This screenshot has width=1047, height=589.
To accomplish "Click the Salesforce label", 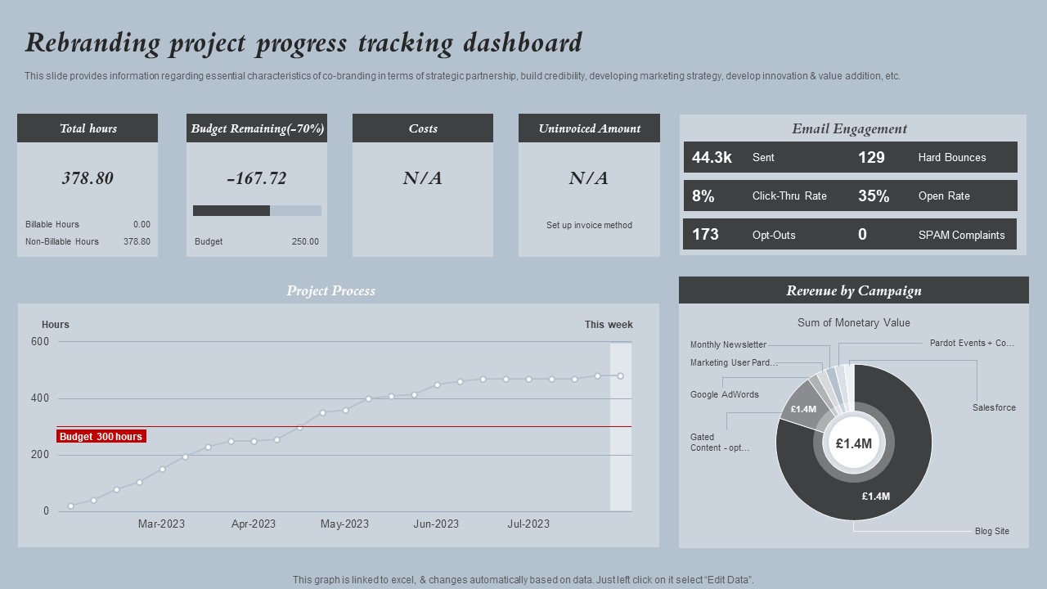I will coord(994,407).
